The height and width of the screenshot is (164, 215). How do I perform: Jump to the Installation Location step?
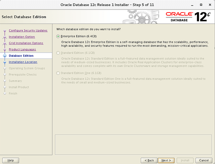pyautogui.click(x=23, y=62)
